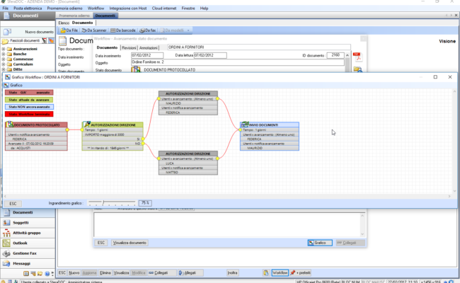Click the Inoltra button
Screen dimensions: 460x283
(232, 272)
